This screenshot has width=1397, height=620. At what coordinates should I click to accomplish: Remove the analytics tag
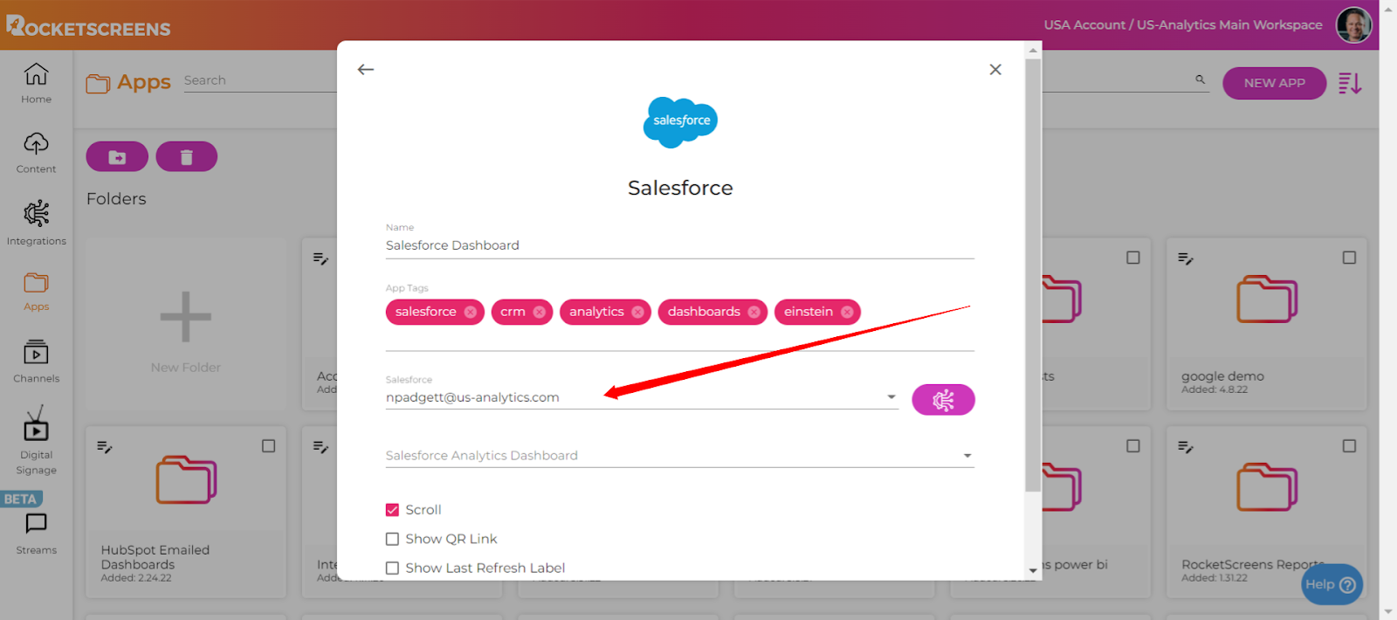638,312
